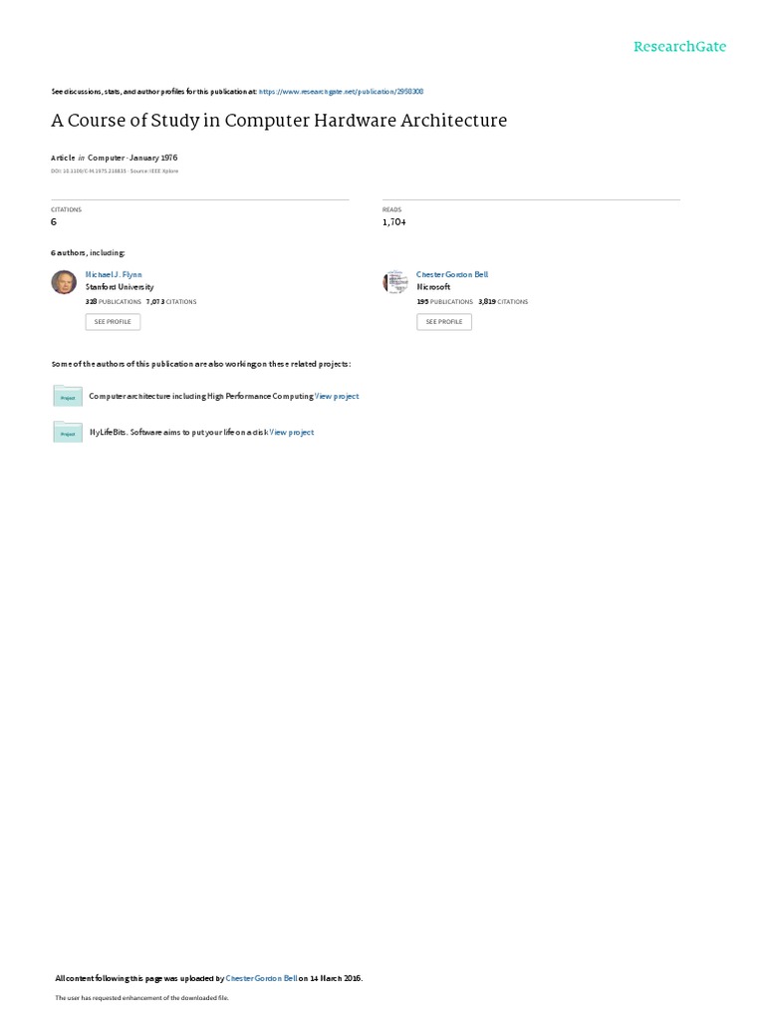Click SEE PROFILE under Michael J. Flynn
The image size is (765, 1021).
[113, 322]
